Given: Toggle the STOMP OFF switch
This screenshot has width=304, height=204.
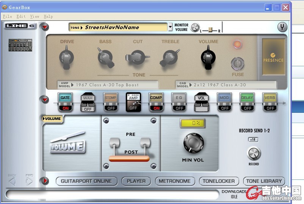Looking at the screenshot, I should (111, 108).
